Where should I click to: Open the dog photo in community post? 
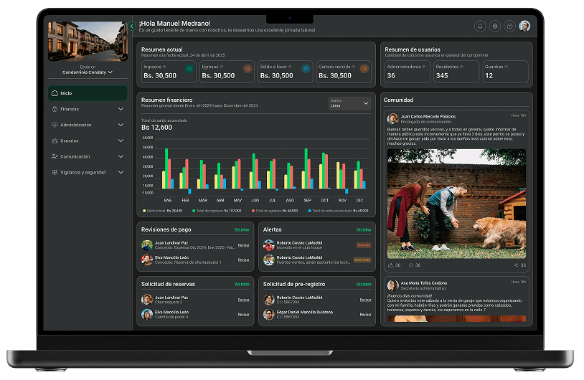pyautogui.click(x=456, y=204)
